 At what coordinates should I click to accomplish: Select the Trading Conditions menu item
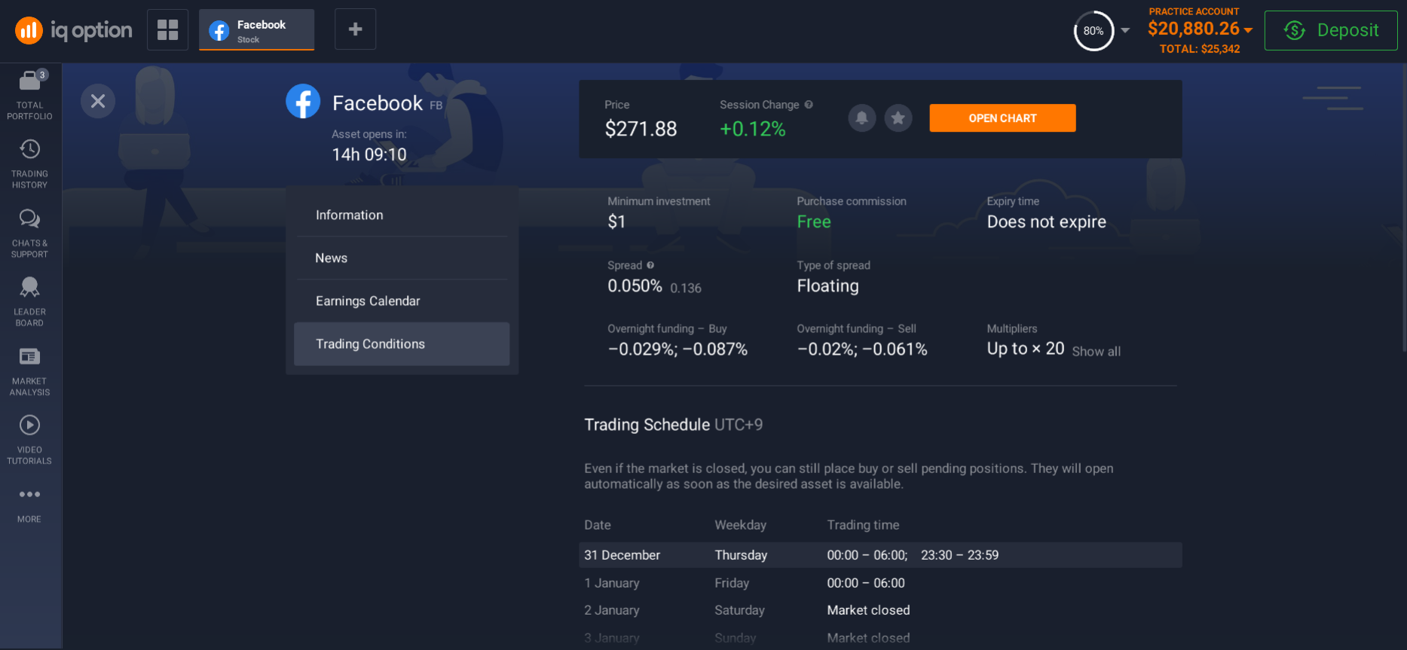coord(402,344)
